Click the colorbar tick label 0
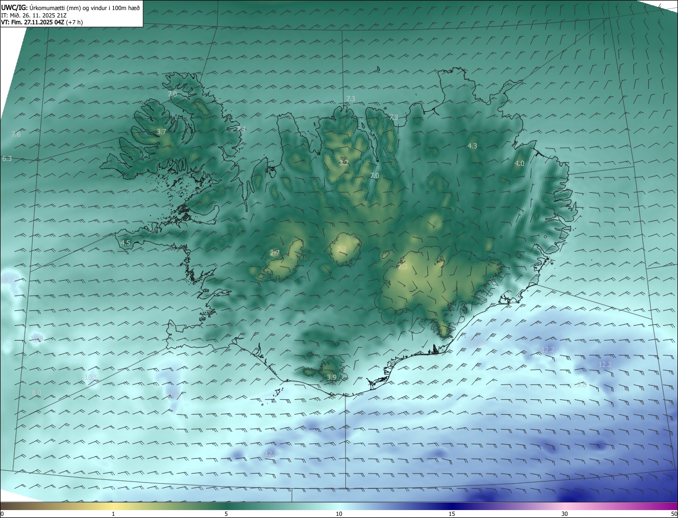Screen dimensions: 678x518 (2, 514)
